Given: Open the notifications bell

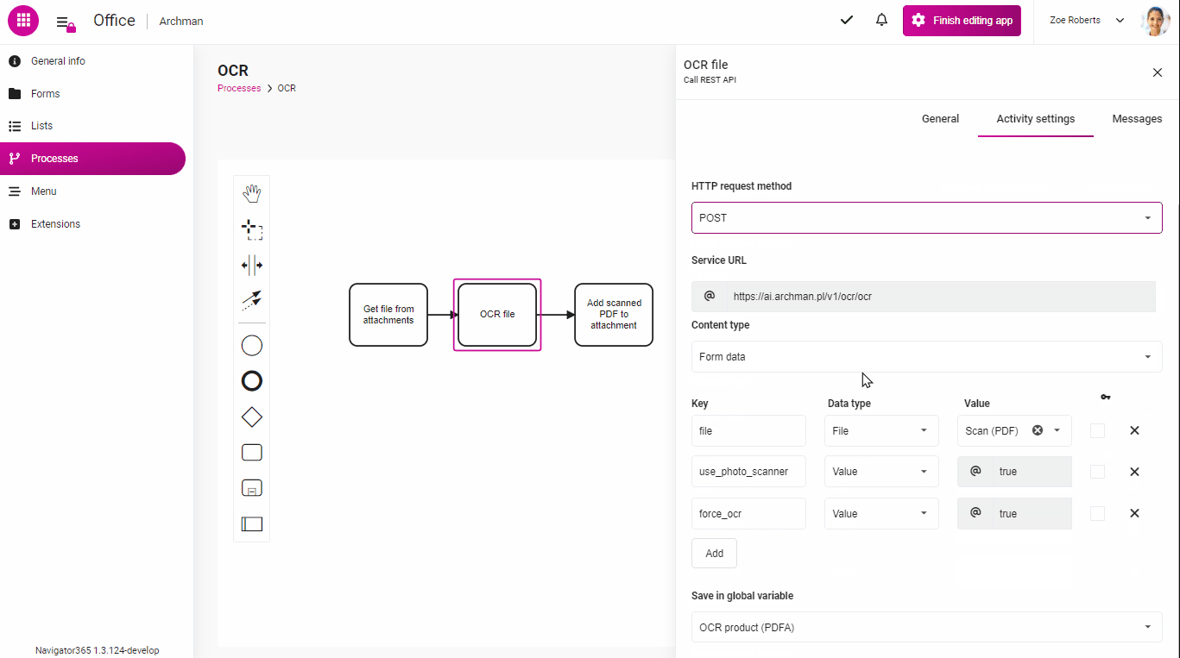Looking at the screenshot, I should click(881, 21).
